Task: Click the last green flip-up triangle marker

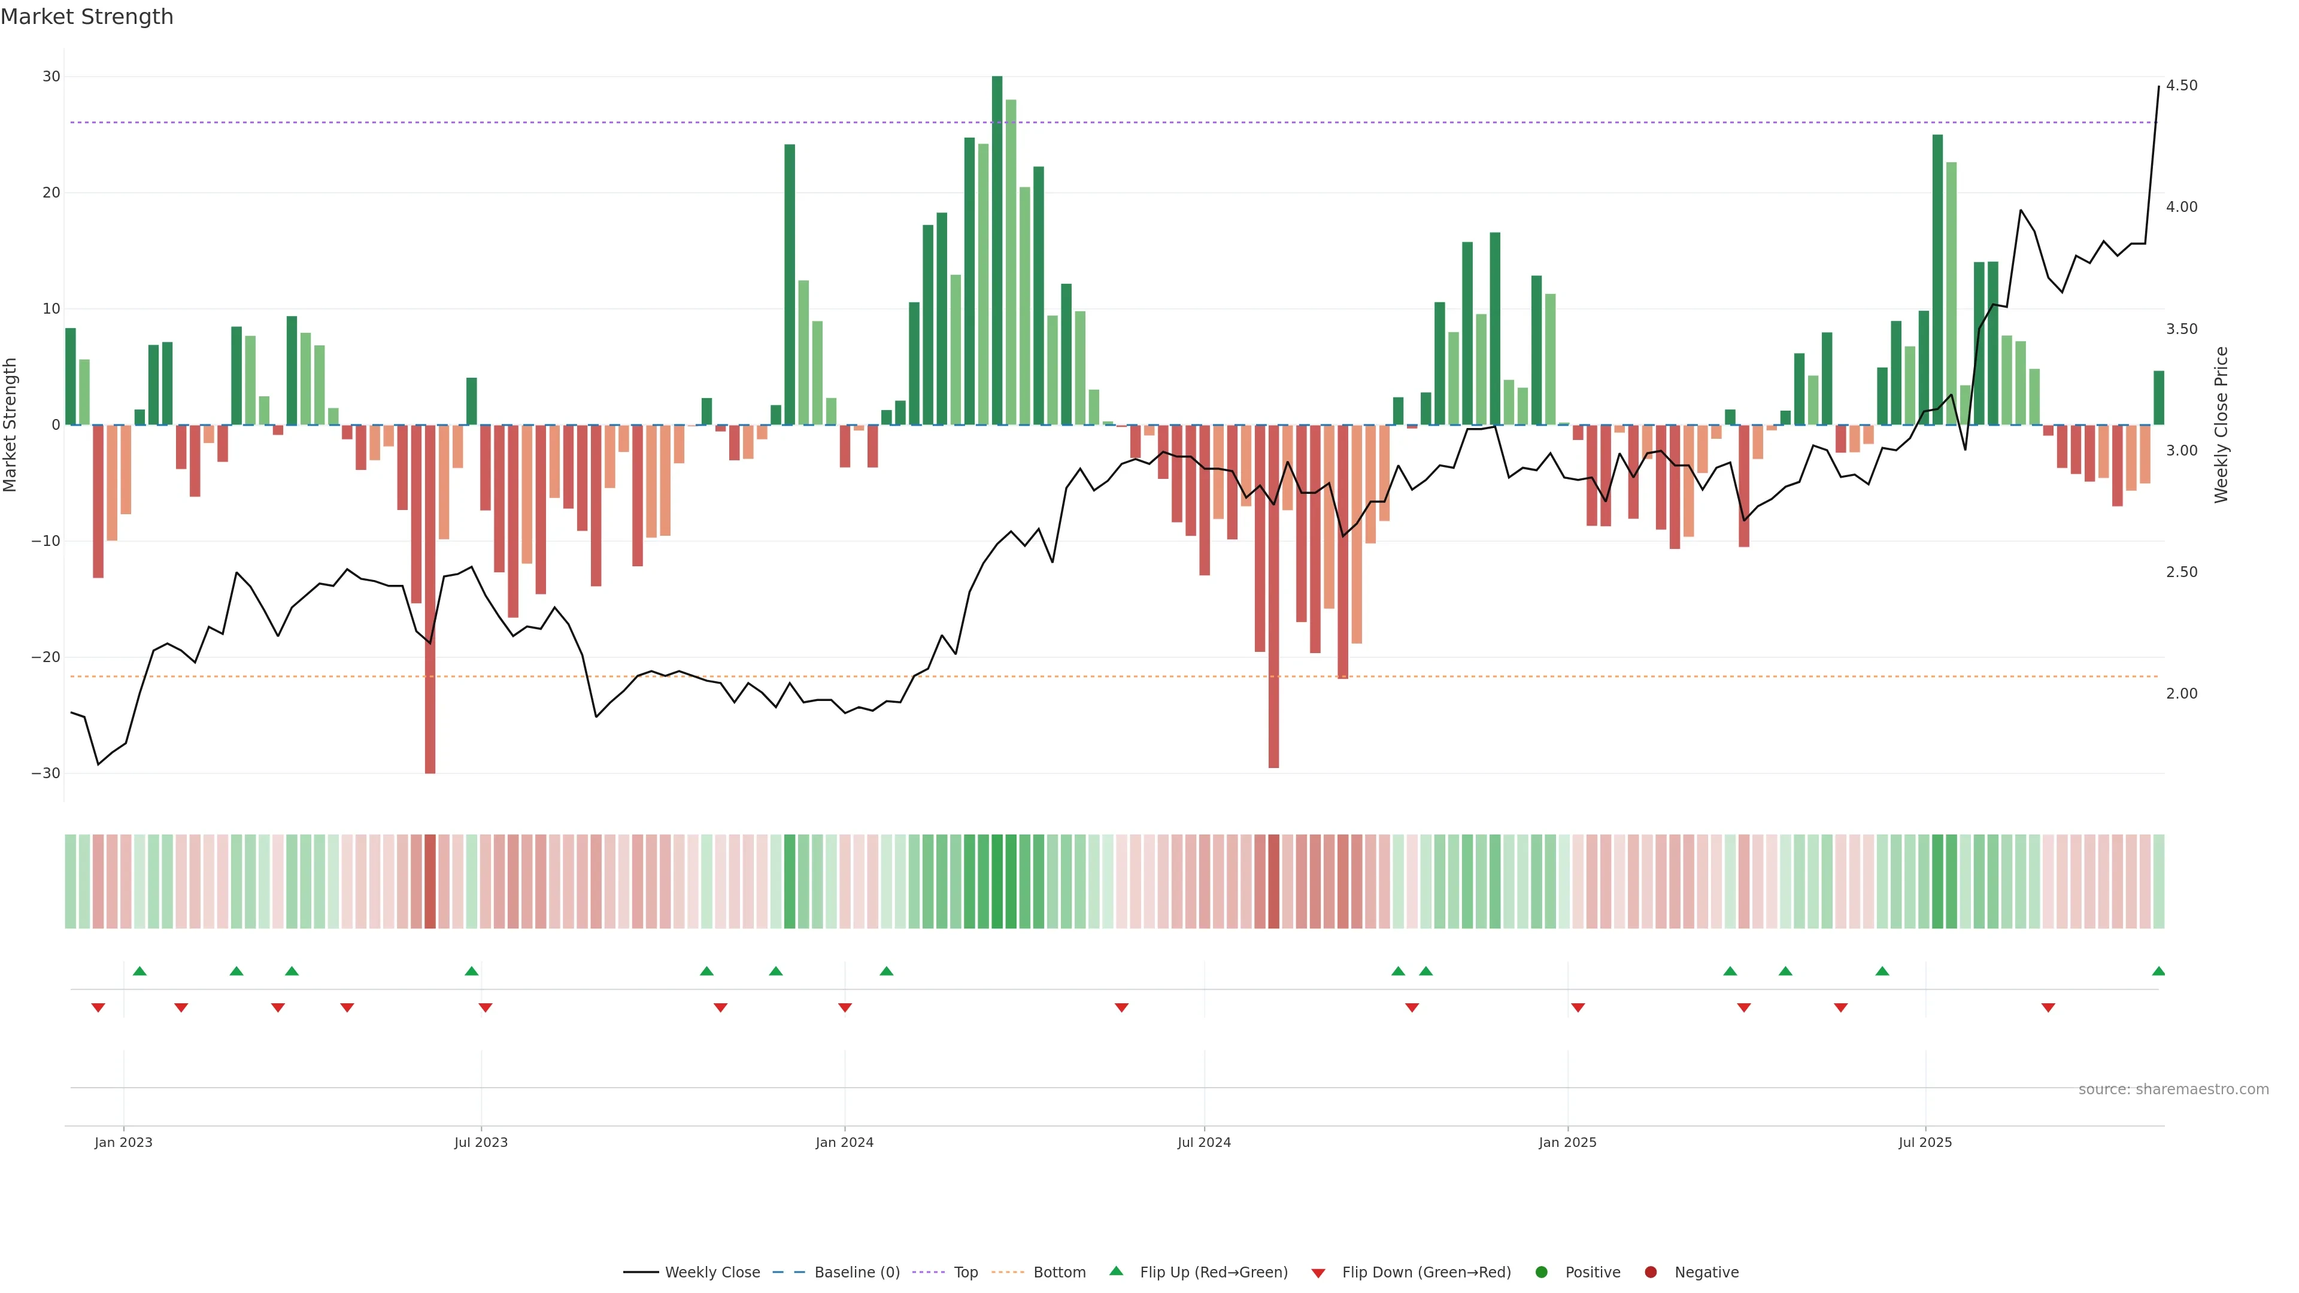Action: pyautogui.click(x=2158, y=971)
